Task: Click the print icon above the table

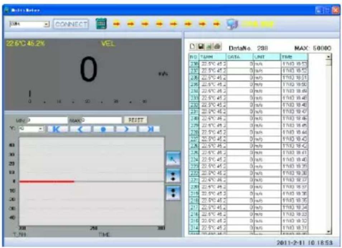Action: click(217, 47)
